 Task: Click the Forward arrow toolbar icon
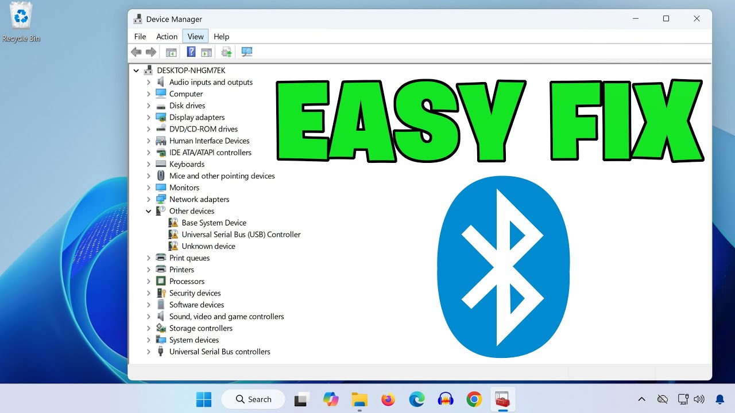coord(151,52)
